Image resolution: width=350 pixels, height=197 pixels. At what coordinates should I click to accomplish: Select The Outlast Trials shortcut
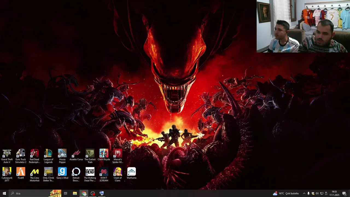click(x=90, y=156)
